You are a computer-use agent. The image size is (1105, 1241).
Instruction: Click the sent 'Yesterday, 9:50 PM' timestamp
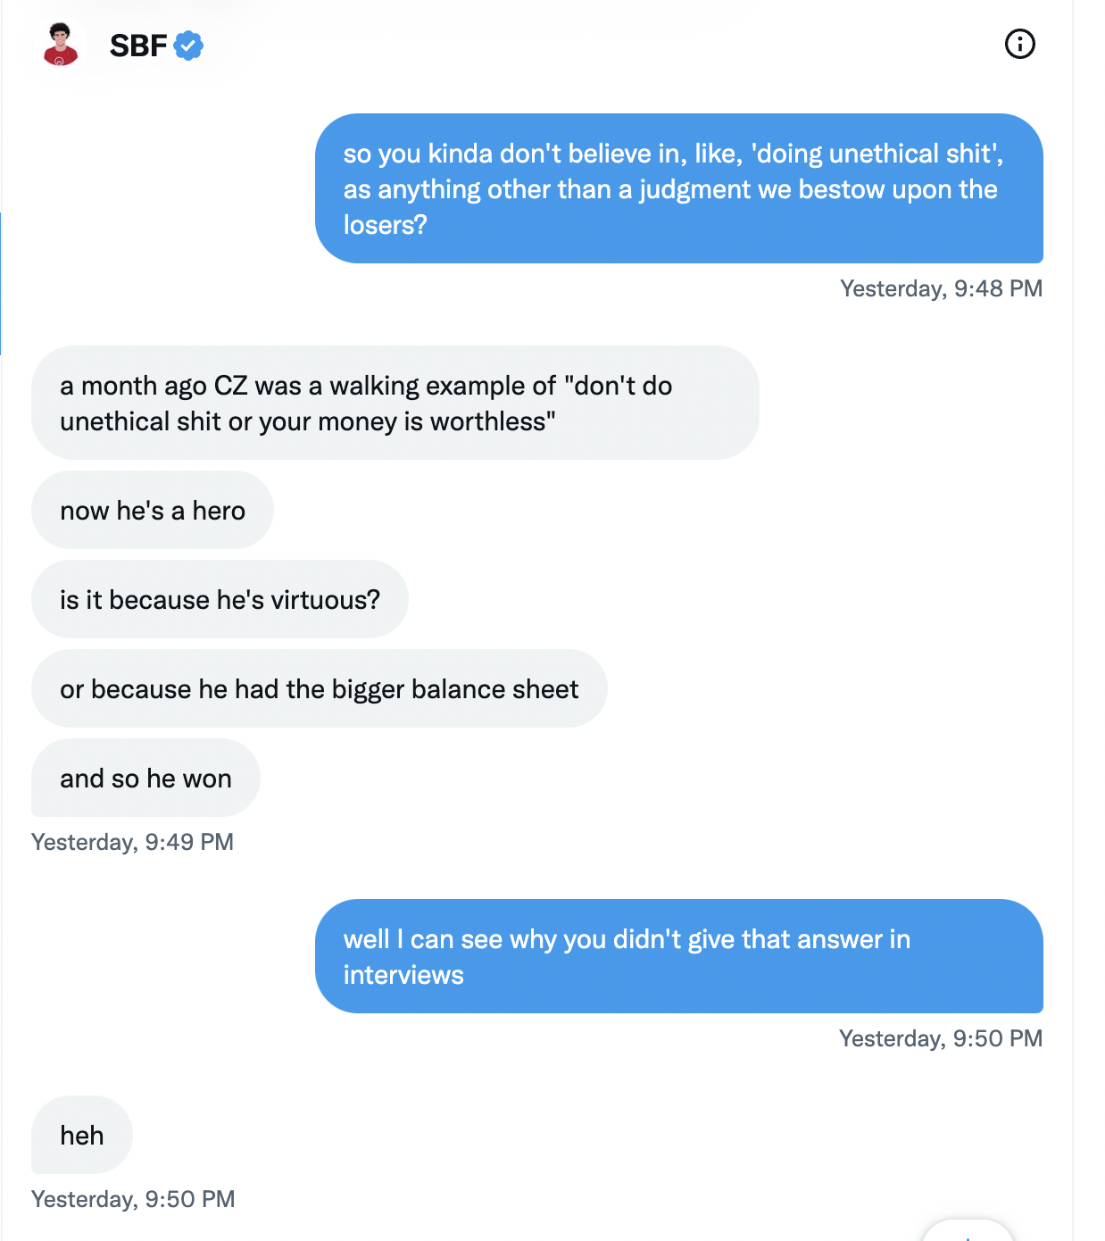(941, 1038)
